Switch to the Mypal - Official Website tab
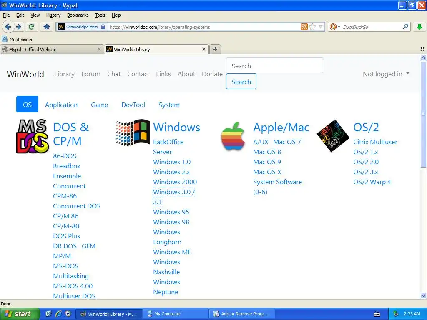Viewport: 427px width, 320px height. point(52,49)
